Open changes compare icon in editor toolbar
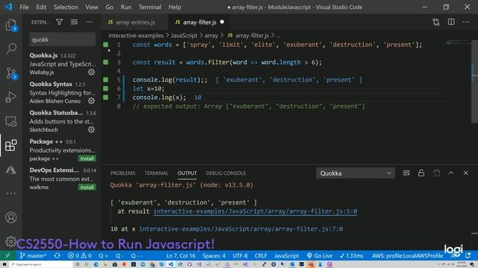 coord(436,22)
